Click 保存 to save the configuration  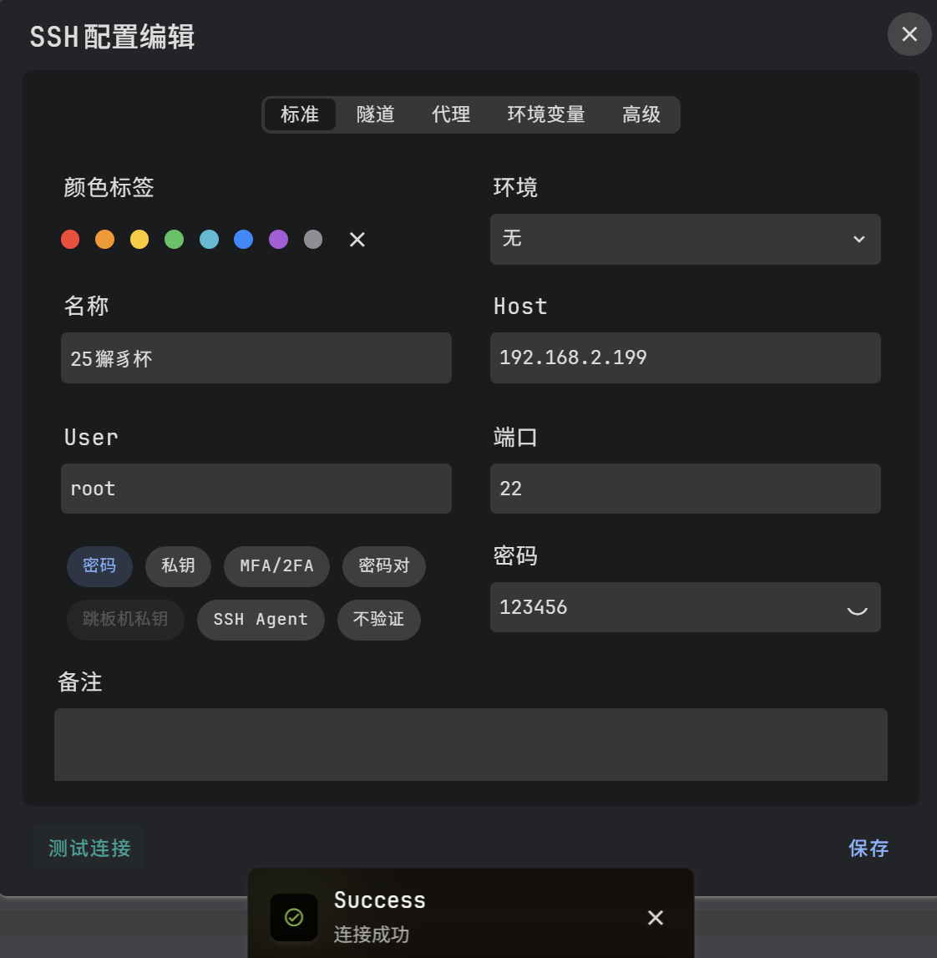868,848
